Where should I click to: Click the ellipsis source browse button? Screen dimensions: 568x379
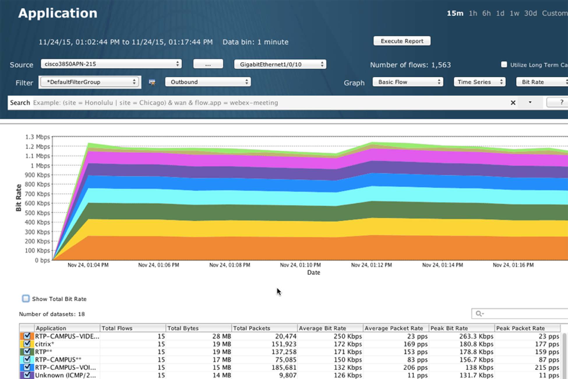[208, 64]
